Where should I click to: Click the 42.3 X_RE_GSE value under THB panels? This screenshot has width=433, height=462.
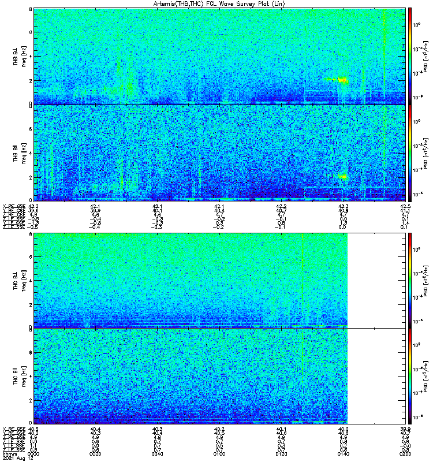343,206
